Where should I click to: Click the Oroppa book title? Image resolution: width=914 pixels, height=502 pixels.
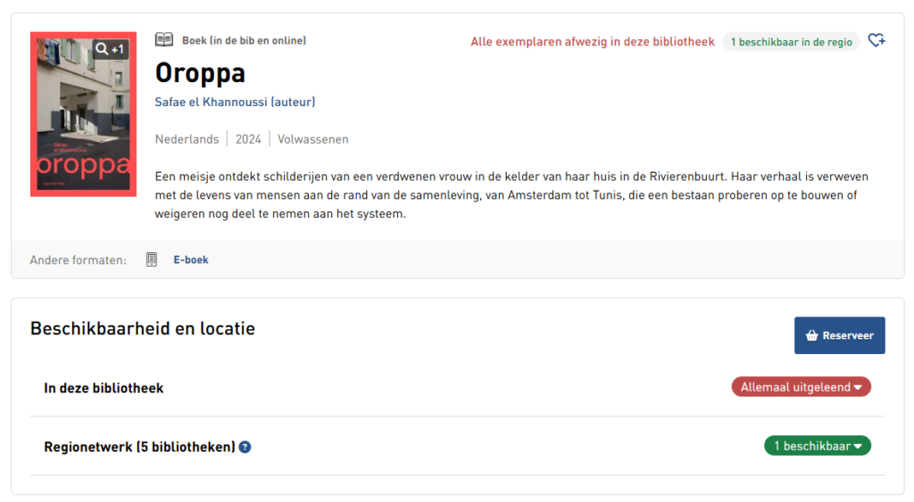tap(200, 72)
